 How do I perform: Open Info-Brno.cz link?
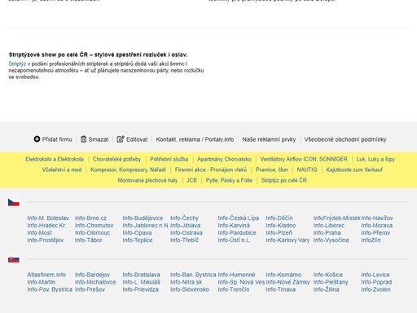pos(90,218)
